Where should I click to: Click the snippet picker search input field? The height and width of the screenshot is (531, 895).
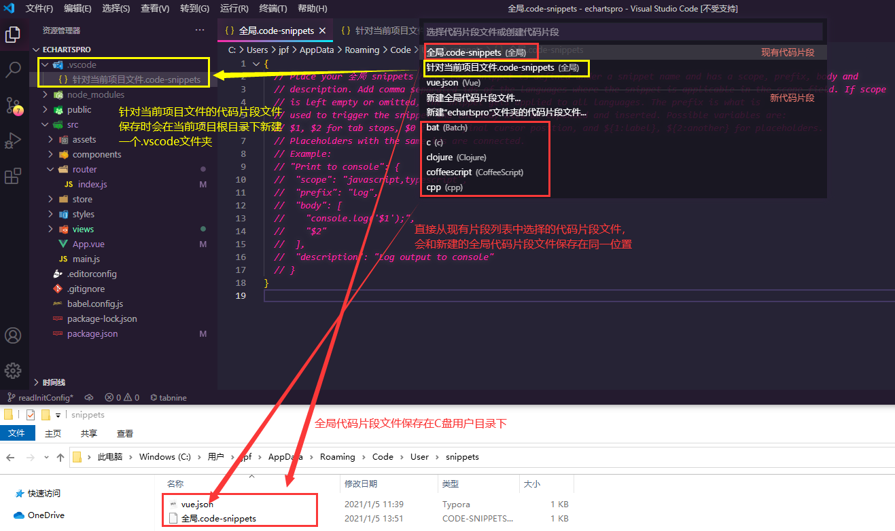click(622, 32)
